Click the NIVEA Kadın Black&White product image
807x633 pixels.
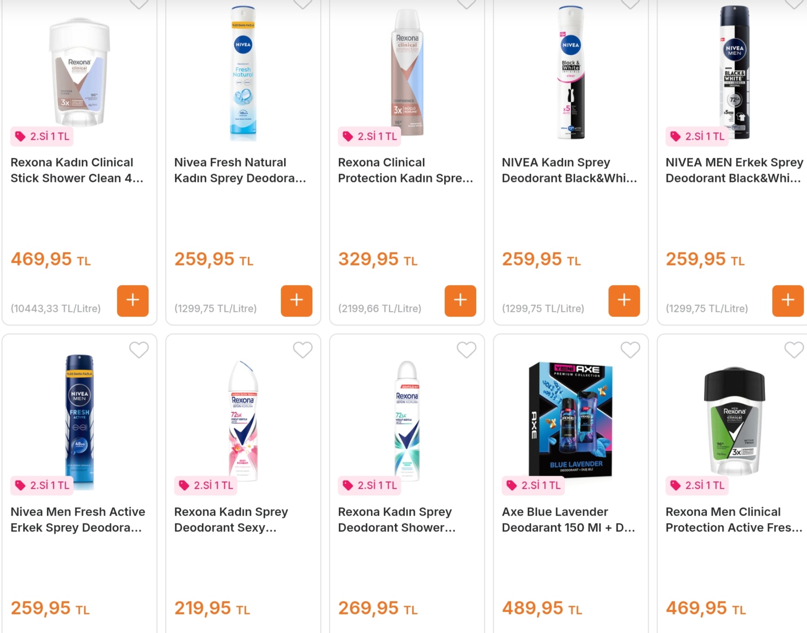[x=571, y=72]
